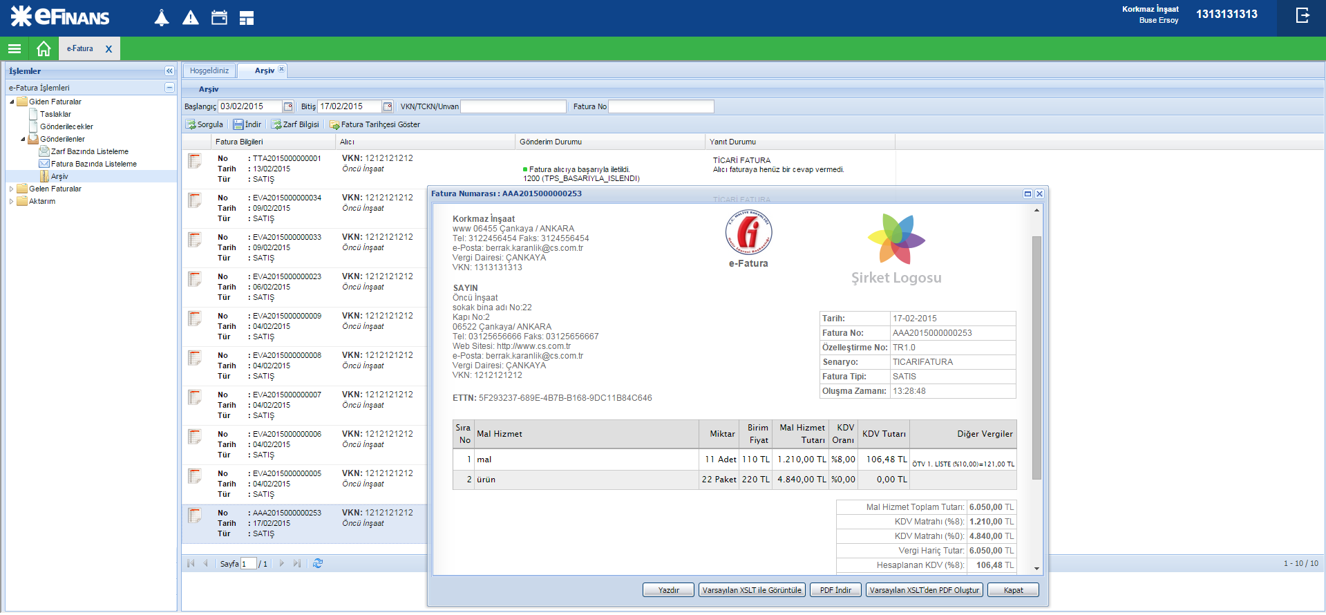Open document icon for EVA2015000000033

[x=195, y=240]
